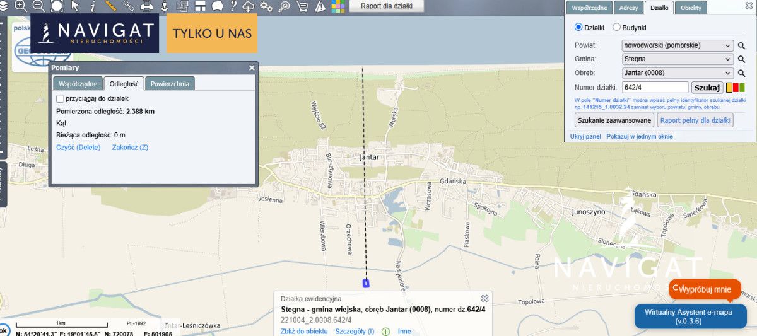Screen dimensions: 757x336
Task: Open the Adresy tab in search panel
Action: [628, 8]
